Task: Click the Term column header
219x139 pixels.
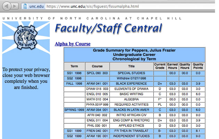Action: pos(74,66)
